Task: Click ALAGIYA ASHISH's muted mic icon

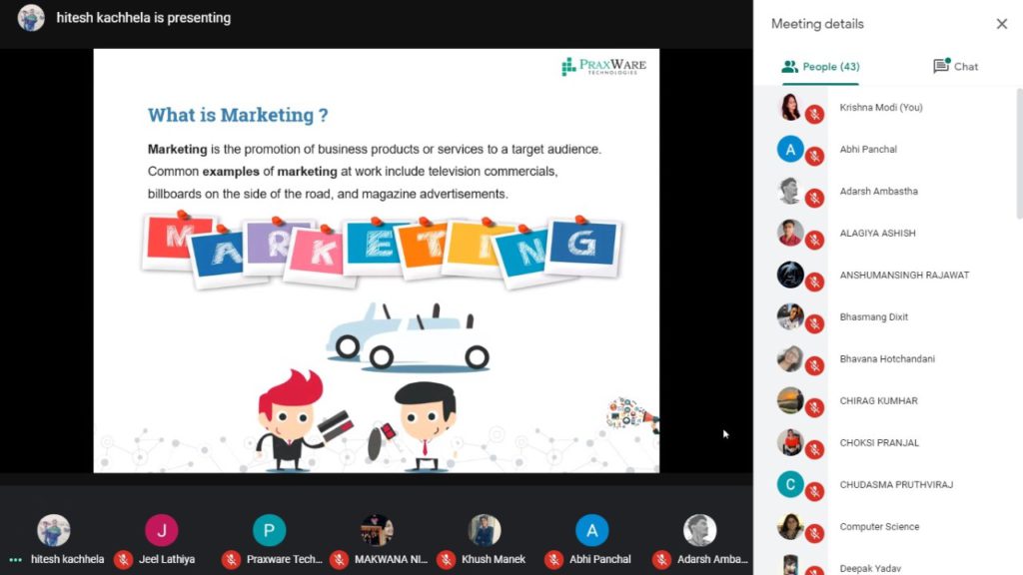Action: [814, 241]
